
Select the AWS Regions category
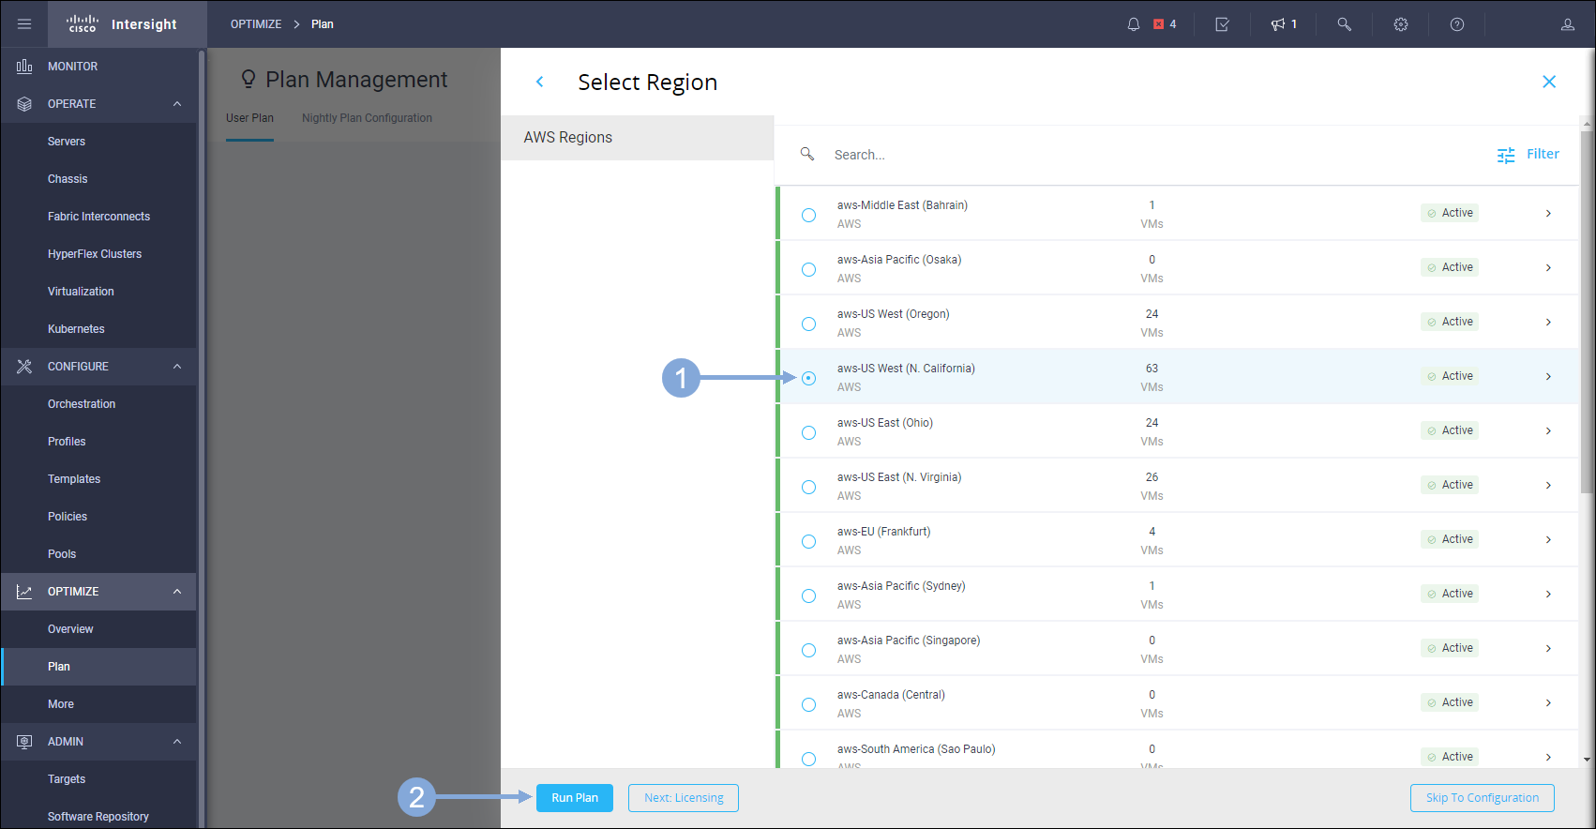(638, 137)
